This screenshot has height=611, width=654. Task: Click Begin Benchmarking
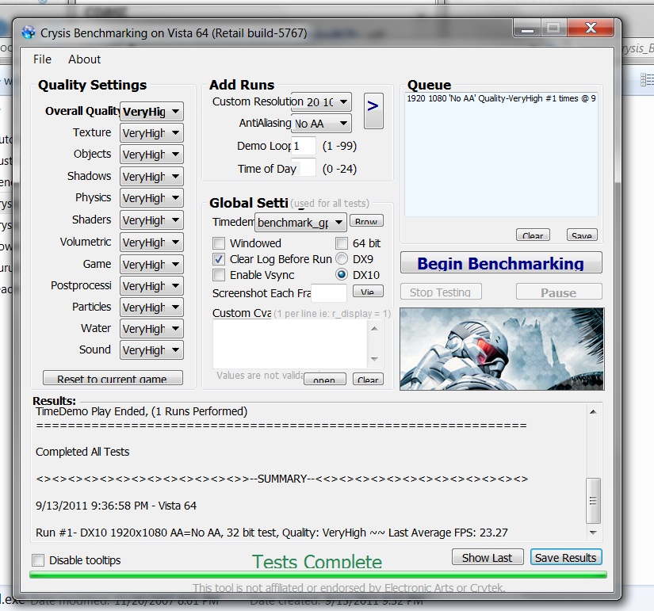point(501,263)
